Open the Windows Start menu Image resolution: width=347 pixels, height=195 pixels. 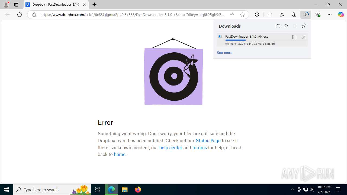7,190
